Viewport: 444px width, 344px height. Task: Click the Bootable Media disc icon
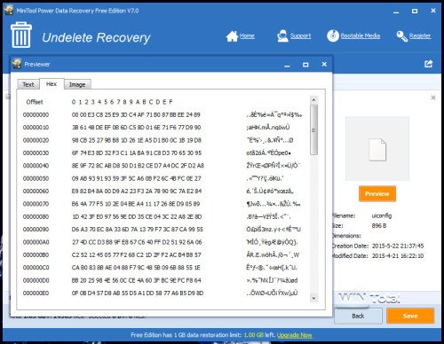[333, 35]
